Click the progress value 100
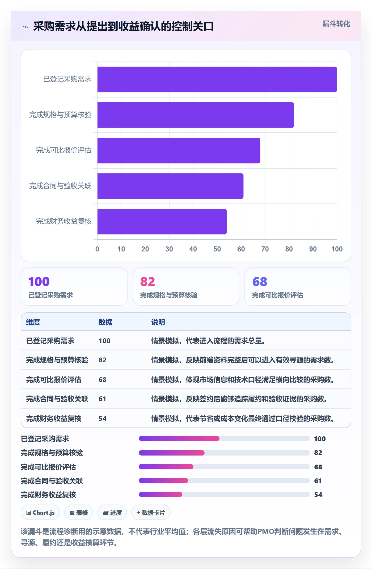 click(320, 439)
